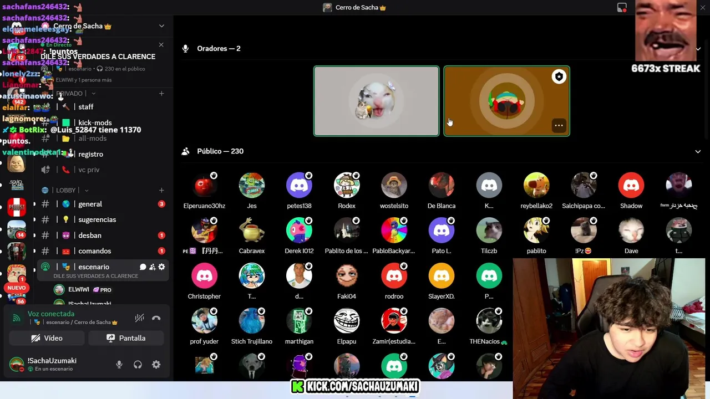Click the Público audience icon
The image size is (710, 399).
186,151
